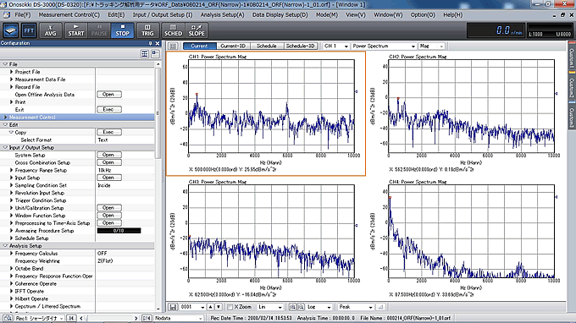Click Exec button for Copy
Viewport: 576px width, 323px height.
[109, 133]
